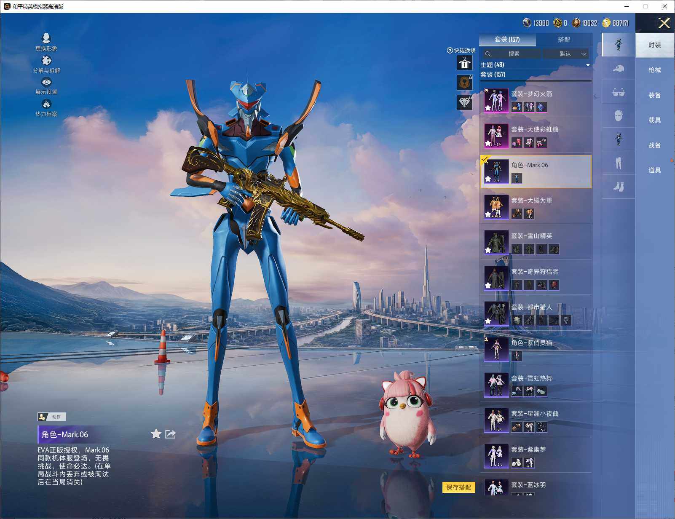This screenshot has width=675, height=519.
Task: Select 套装-梦幻火箭 outfit thumbnail
Action: [x=496, y=100]
